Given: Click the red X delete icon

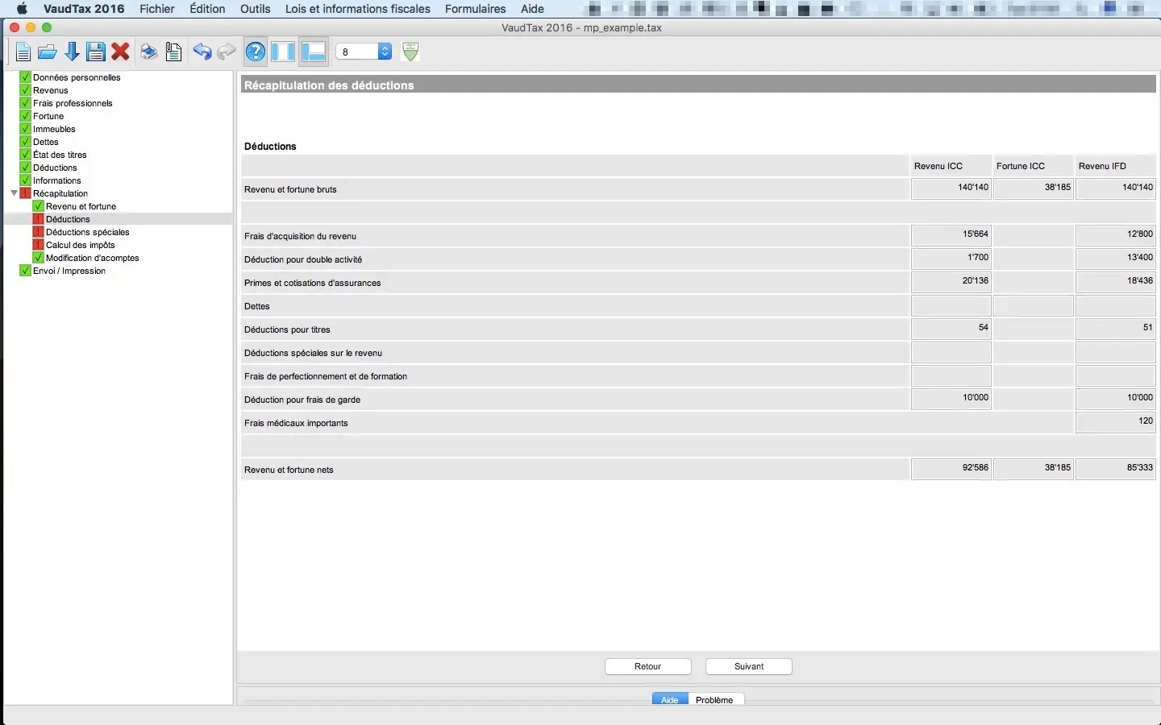Looking at the screenshot, I should tap(120, 52).
